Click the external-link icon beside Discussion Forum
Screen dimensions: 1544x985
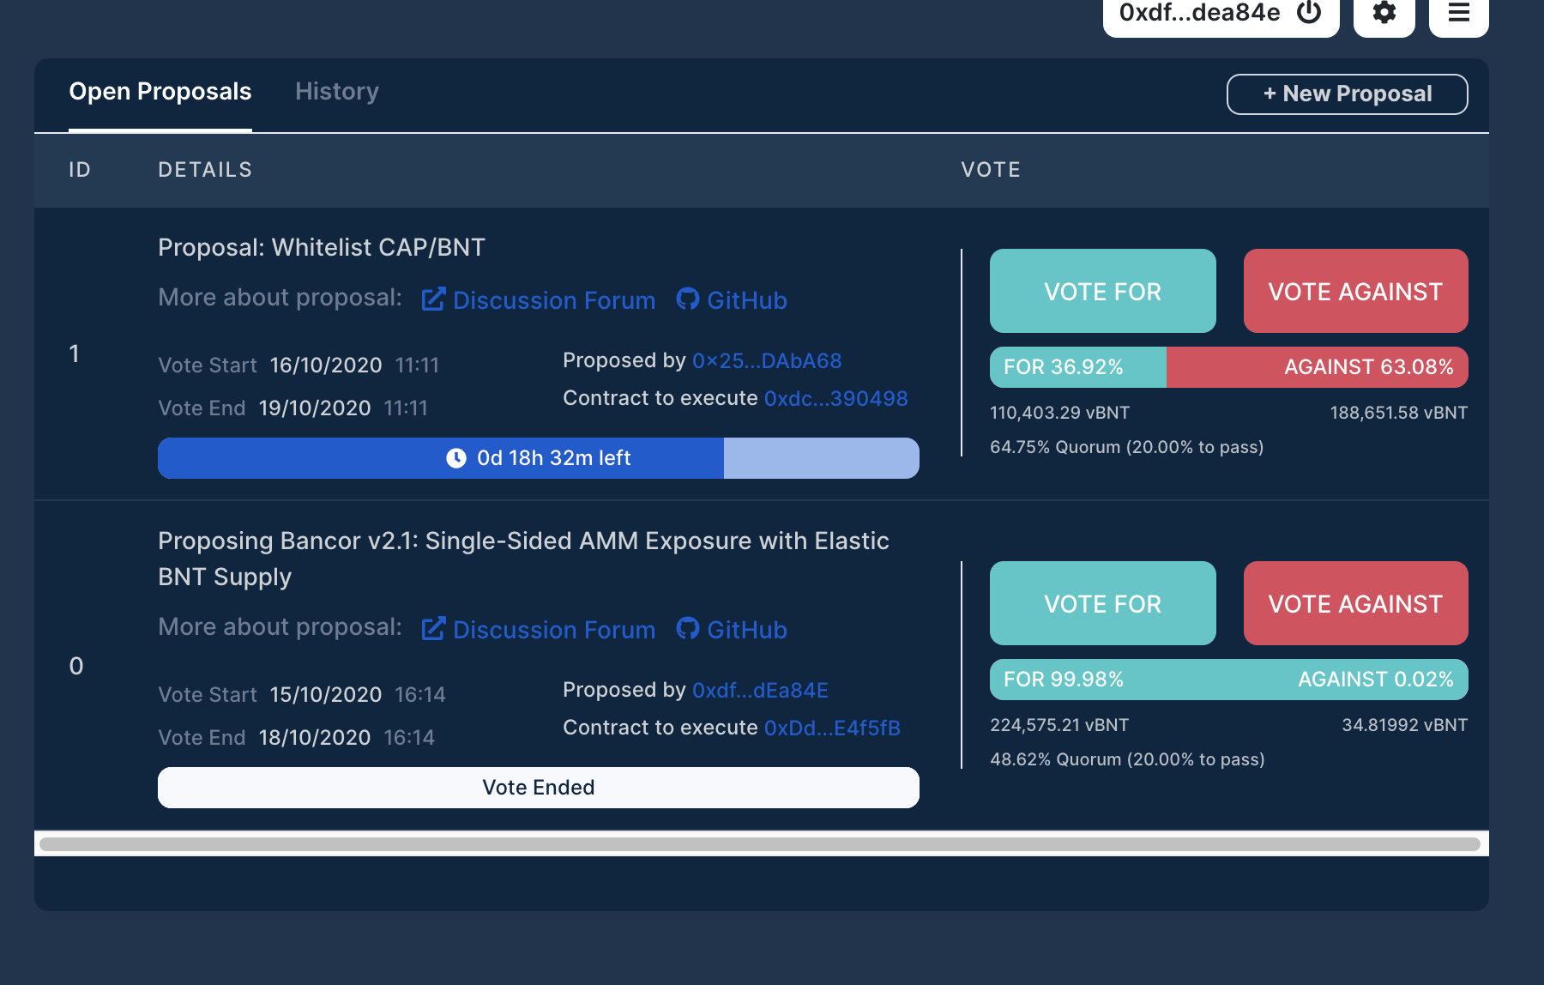[433, 299]
